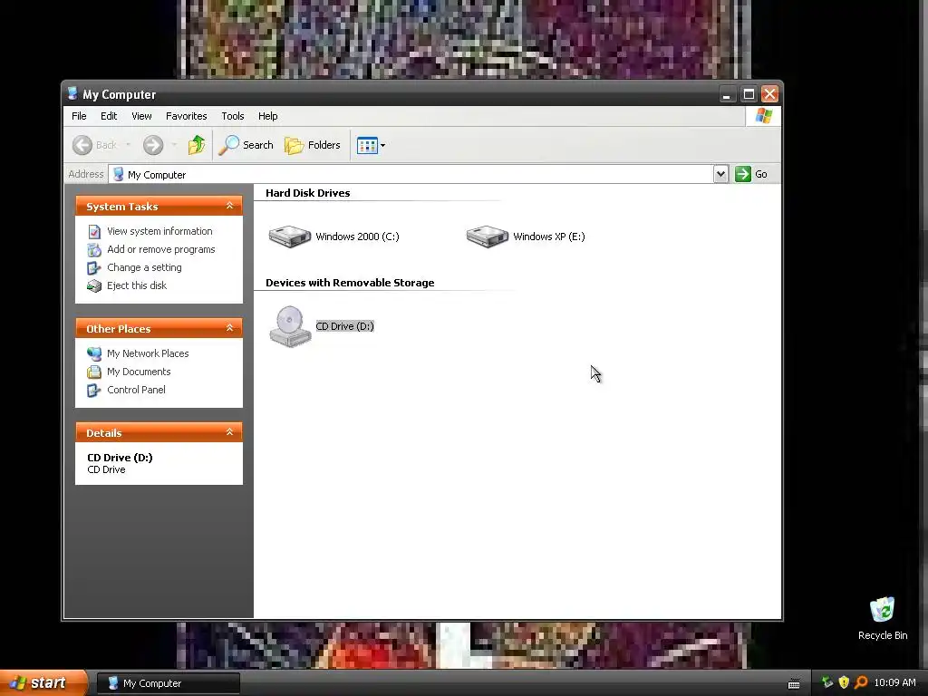Collapse the Other Places panel

point(229,328)
